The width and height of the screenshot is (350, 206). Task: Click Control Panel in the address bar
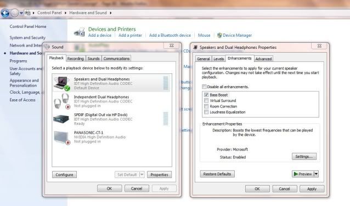[49, 13]
